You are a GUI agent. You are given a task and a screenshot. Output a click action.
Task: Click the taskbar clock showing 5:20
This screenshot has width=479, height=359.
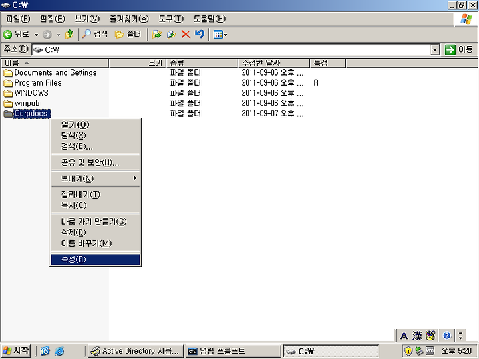[456, 351]
